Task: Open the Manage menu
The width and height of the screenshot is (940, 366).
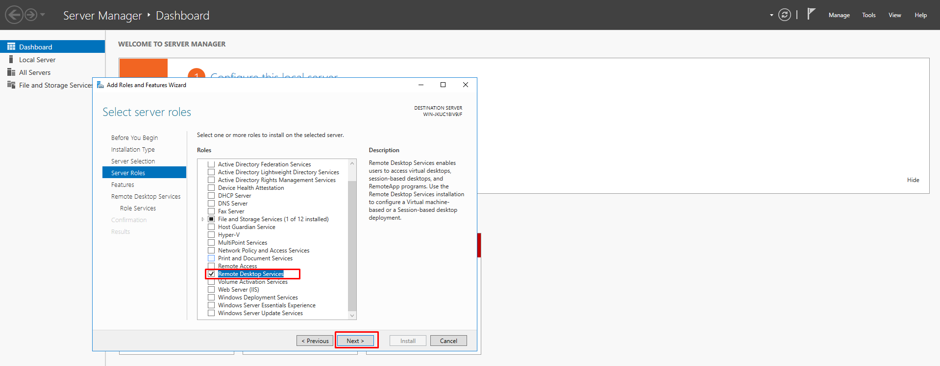Action: coord(839,15)
